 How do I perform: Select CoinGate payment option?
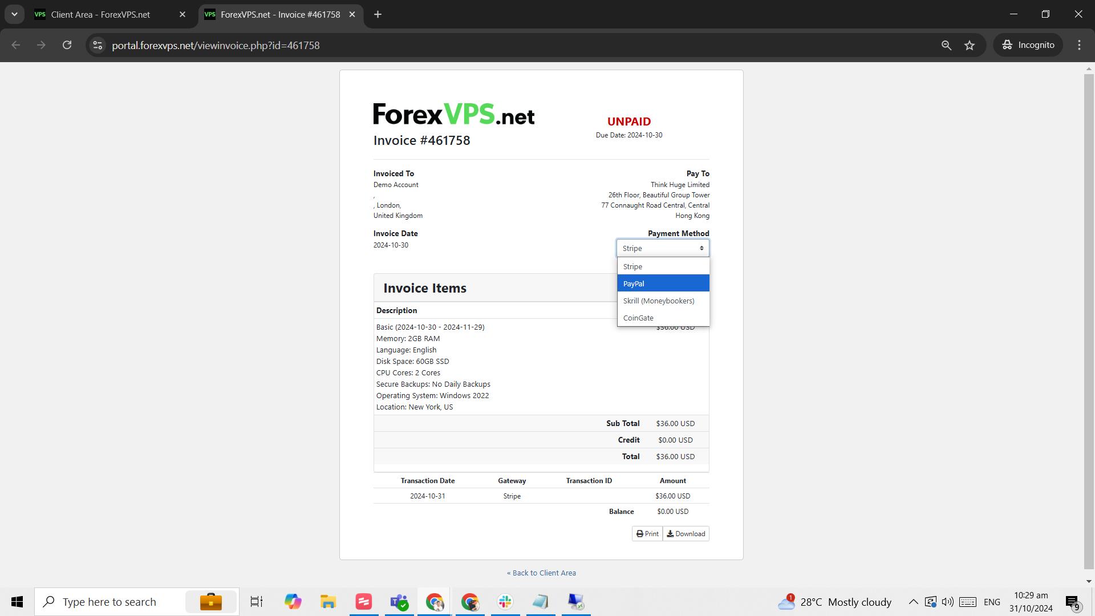coord(663,318)
